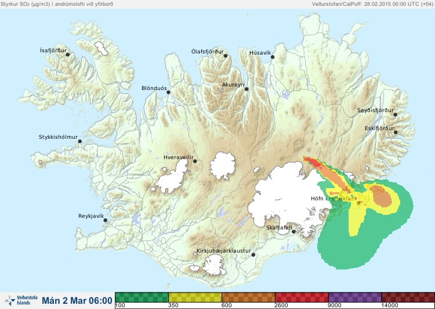
Task: Click the Húsavík marker dot
Action: [x=273, y=57]
